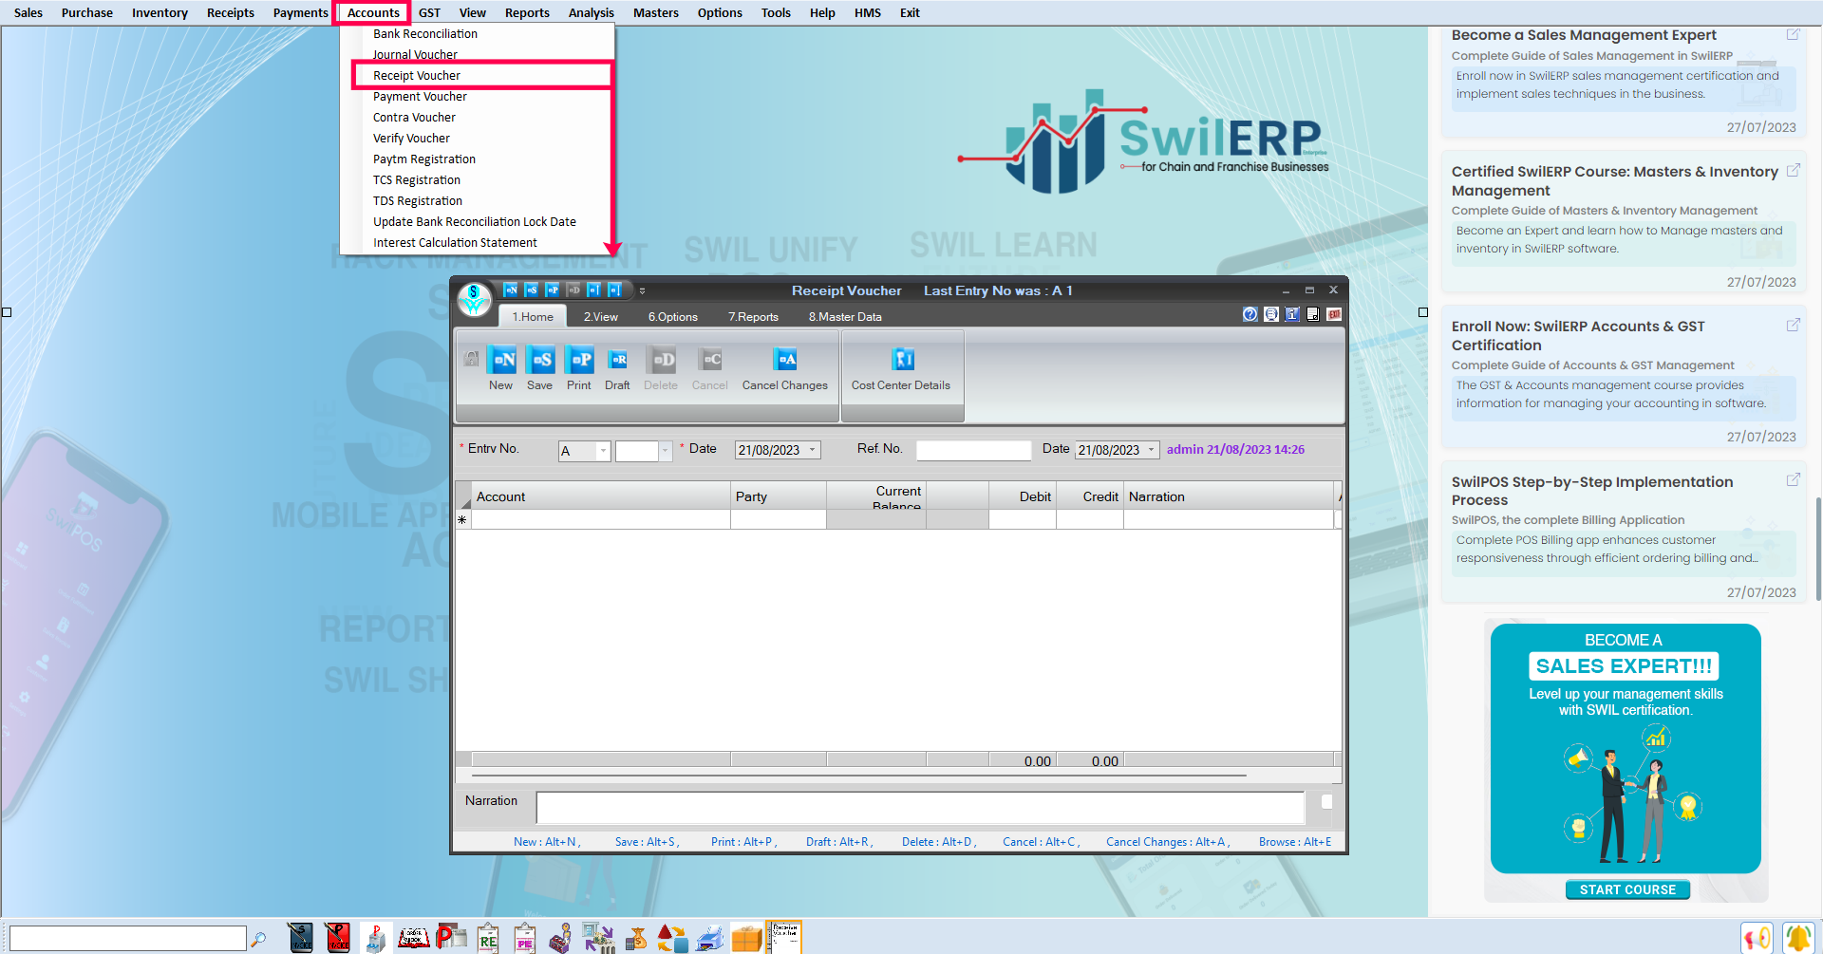Click the START COURSE button

pos(1627,889)
